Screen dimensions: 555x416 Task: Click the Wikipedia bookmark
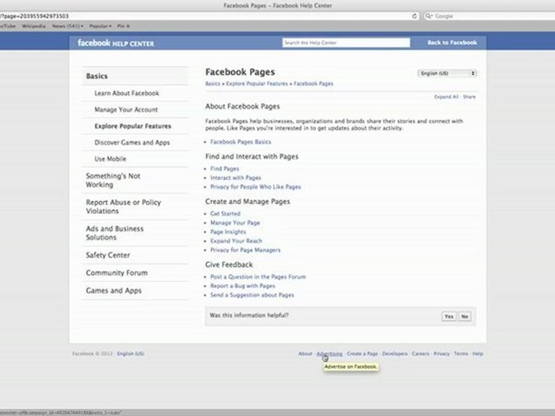[x=34, y=26]
